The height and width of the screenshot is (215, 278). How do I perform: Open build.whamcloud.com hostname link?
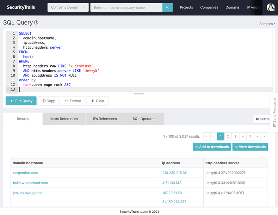(30, 183)
